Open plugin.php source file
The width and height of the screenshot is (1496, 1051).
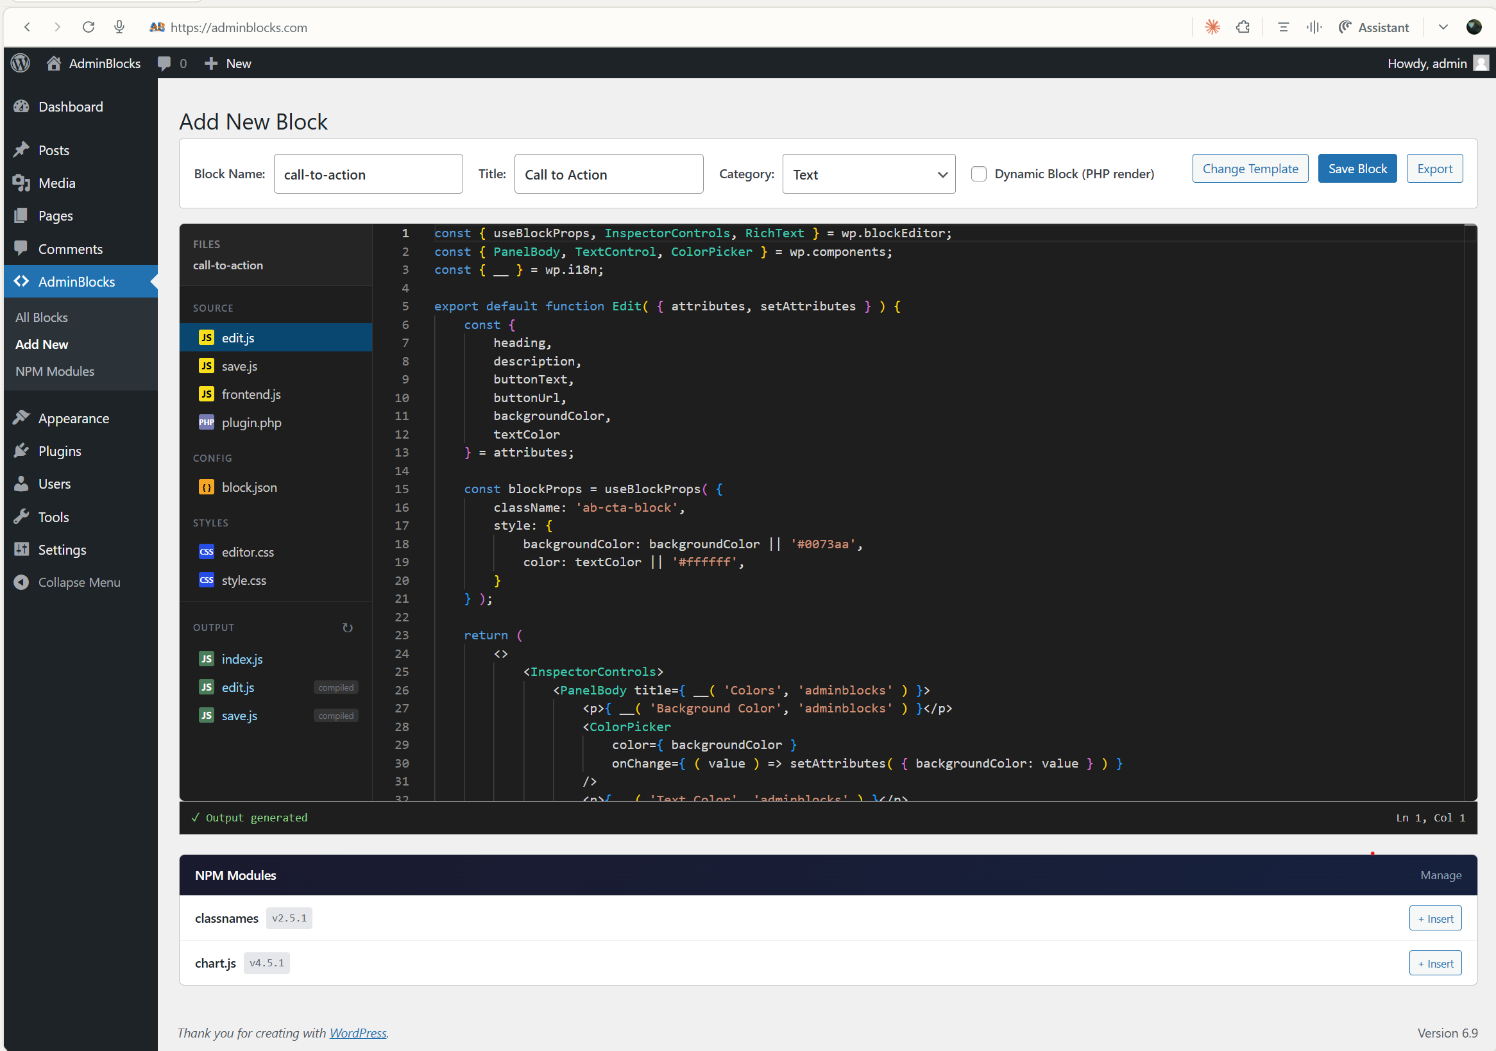coord(251,423)
